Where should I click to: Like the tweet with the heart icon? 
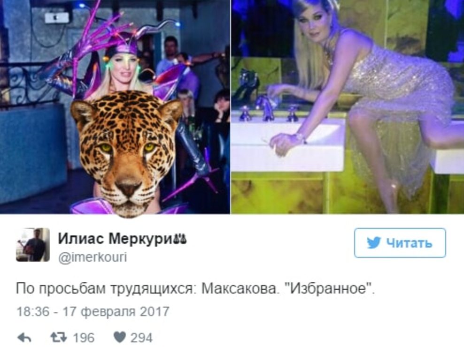tap(120, 338)
